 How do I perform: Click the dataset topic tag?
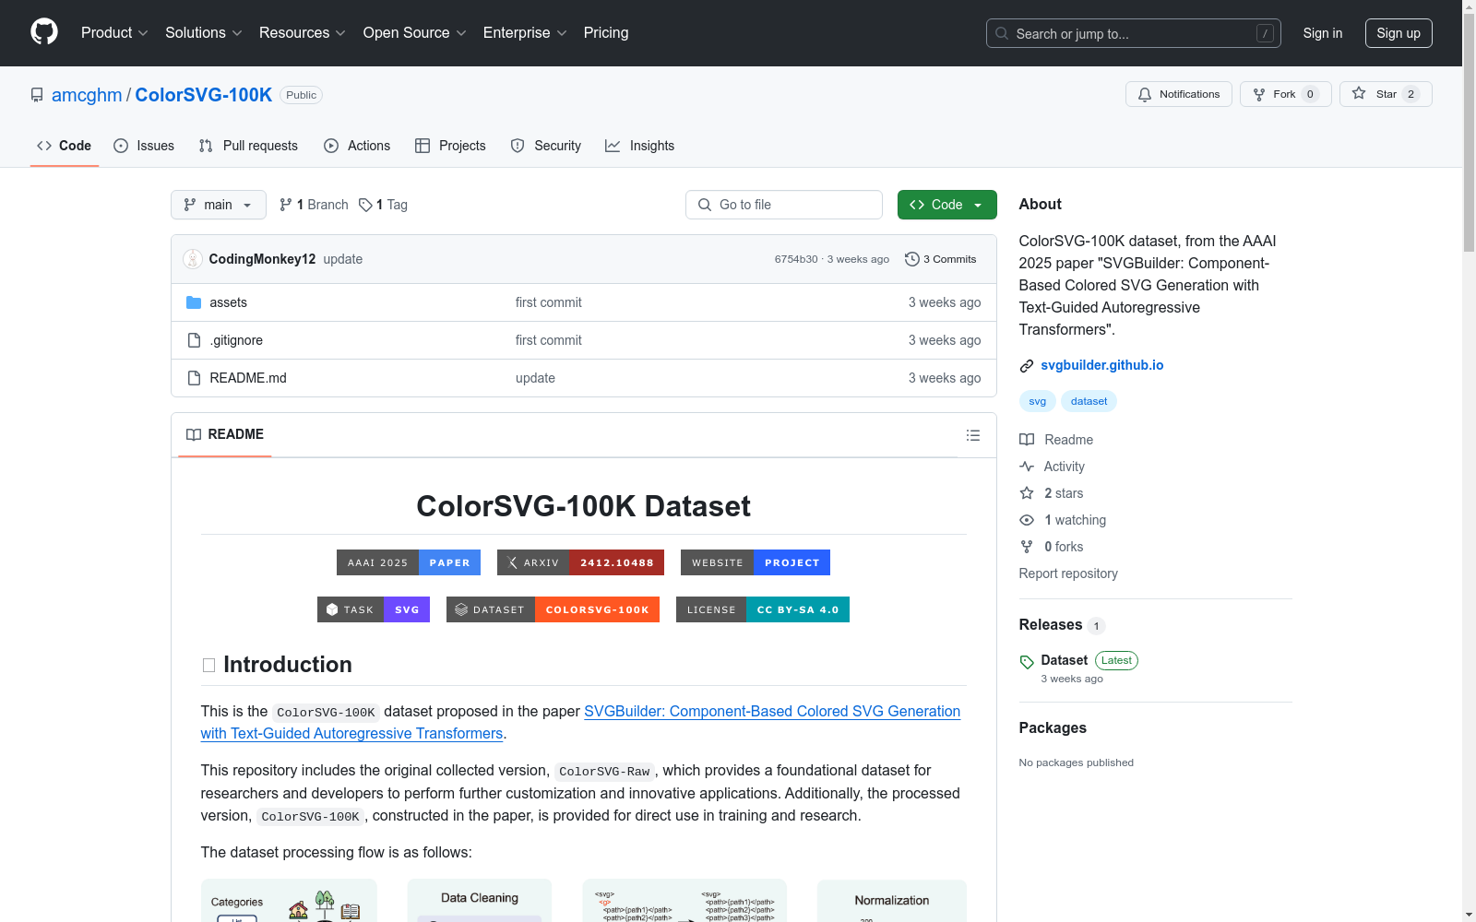pos(1089,401)
